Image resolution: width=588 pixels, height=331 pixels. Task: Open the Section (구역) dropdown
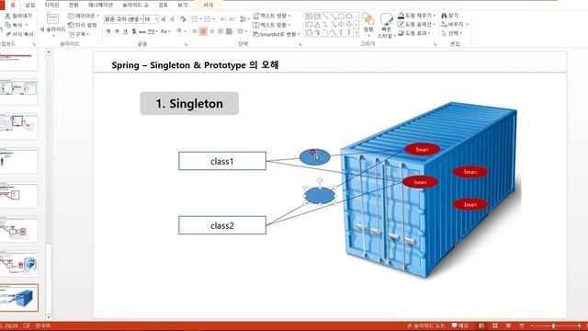tap(79, 34)
